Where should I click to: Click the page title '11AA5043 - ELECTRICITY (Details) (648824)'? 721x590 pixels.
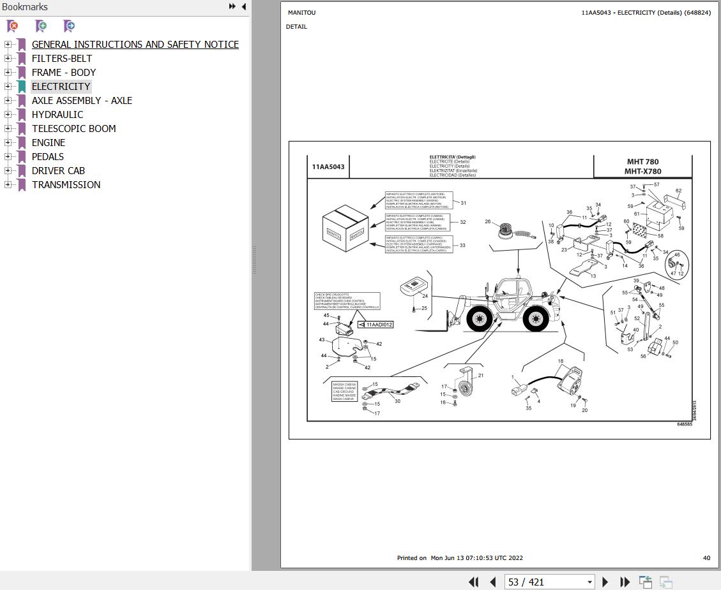pyautogui.click(x=646, y=12)
